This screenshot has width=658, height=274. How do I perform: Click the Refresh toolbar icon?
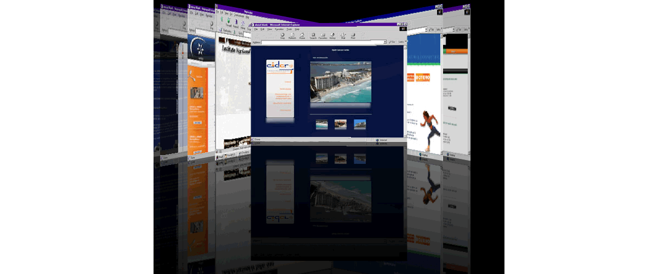coord(292,36)
